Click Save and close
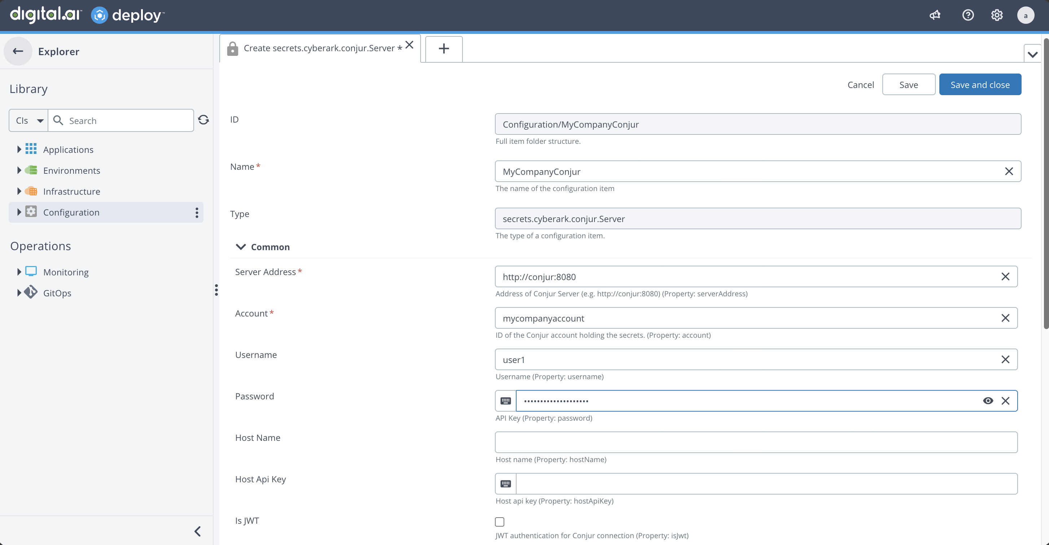This screenshot has height=545, width=1049. tap(980, 85)
